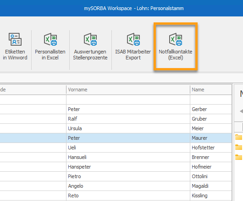
Task: Select Hansueli Brenner row
Action: pos(116,157)
